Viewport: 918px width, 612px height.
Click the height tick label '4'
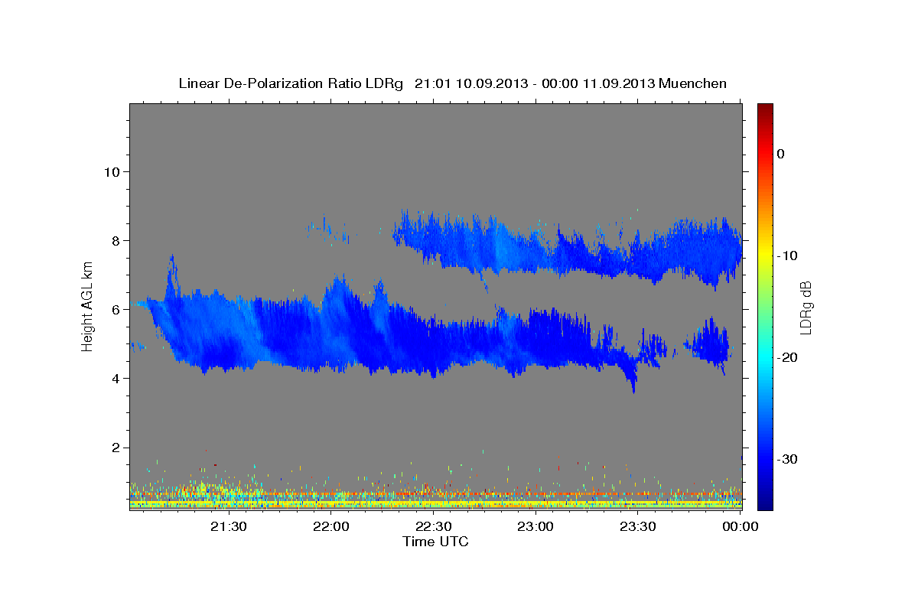[x=114, y=378]
